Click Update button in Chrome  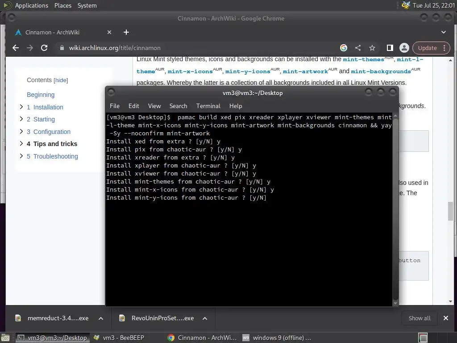(427, 48)
